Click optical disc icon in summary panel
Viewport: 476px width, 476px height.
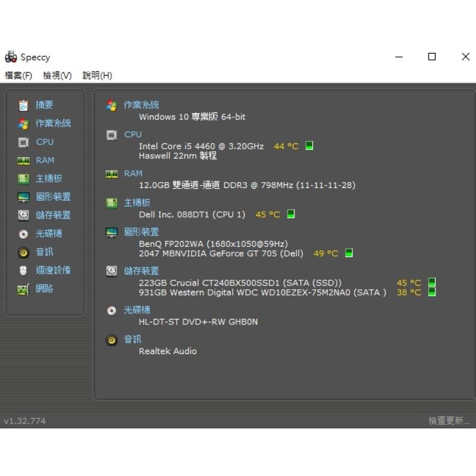(x=111, y=311)
